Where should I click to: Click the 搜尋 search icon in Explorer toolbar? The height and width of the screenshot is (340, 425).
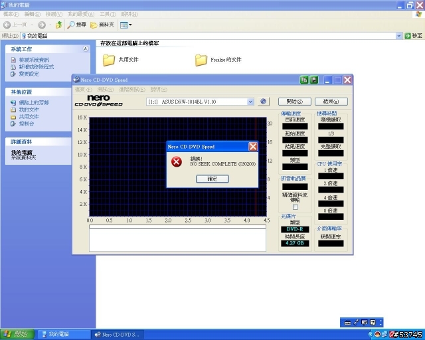71,25
